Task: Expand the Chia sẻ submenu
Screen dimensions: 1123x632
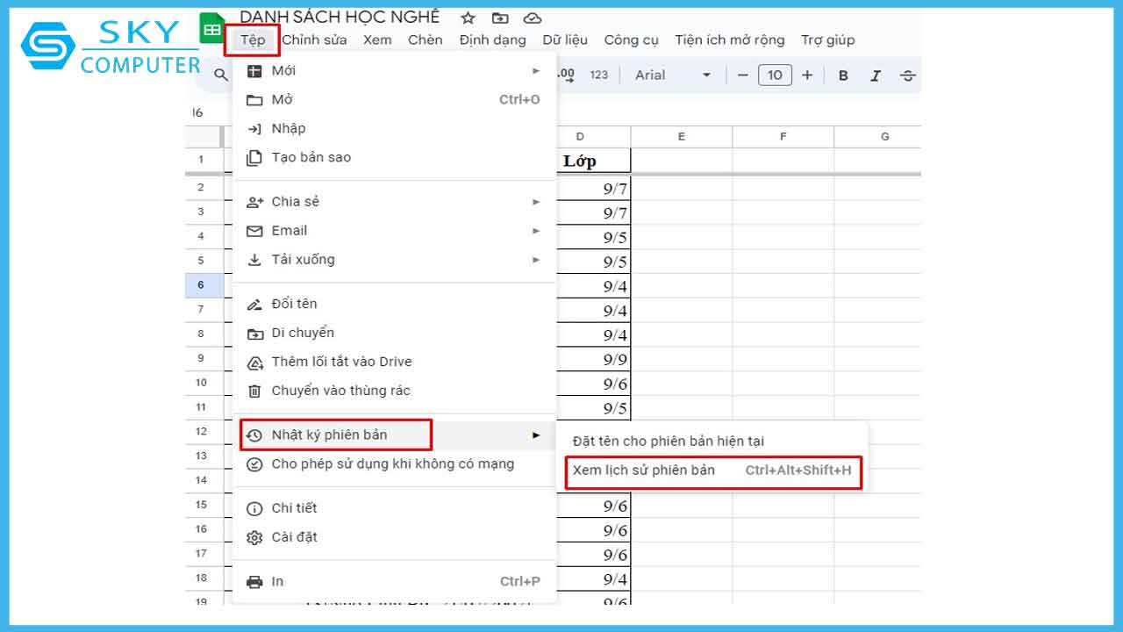Action: click(395, 201)
